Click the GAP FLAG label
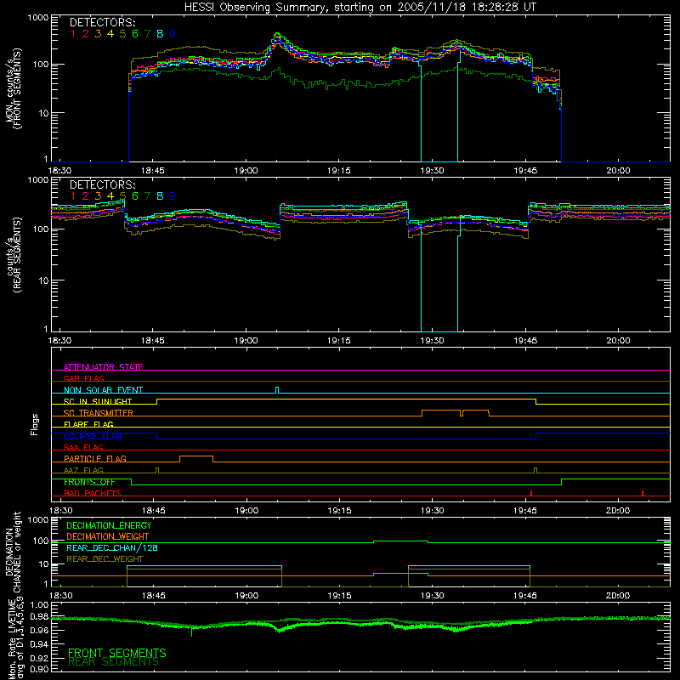 point(83,378)
